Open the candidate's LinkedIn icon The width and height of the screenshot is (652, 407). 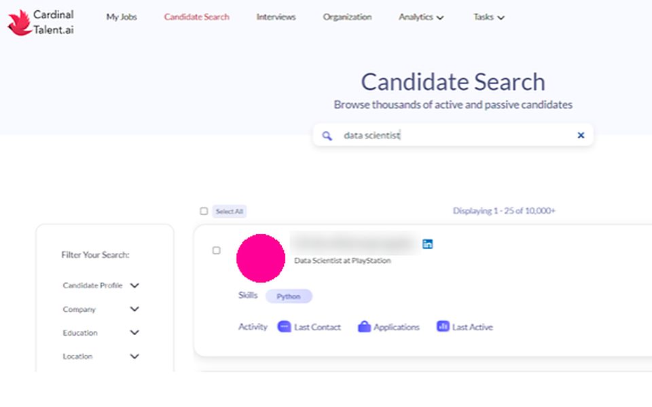click(x=427, y=244)
